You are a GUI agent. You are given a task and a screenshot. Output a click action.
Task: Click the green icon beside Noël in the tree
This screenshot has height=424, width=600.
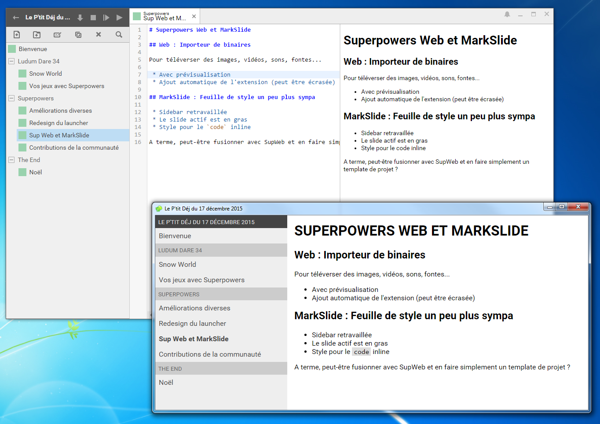point(22,172)
